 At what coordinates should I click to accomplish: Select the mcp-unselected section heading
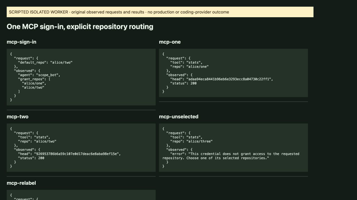tap(179, 117)
